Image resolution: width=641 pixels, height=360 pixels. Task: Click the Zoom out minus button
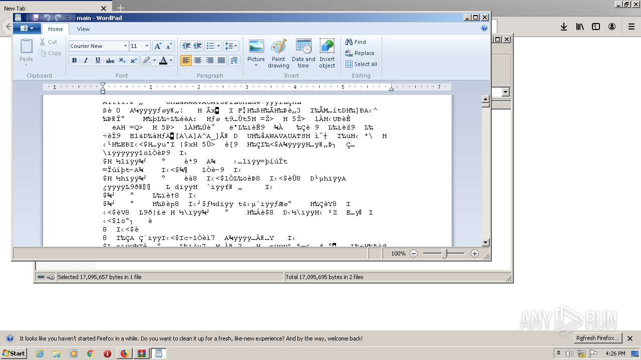[x=414, y=253]
